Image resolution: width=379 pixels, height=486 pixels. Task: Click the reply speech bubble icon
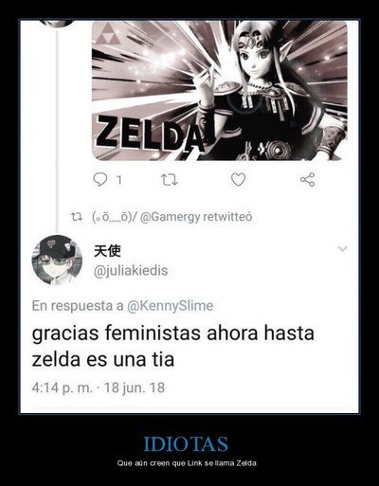point(100,180)
